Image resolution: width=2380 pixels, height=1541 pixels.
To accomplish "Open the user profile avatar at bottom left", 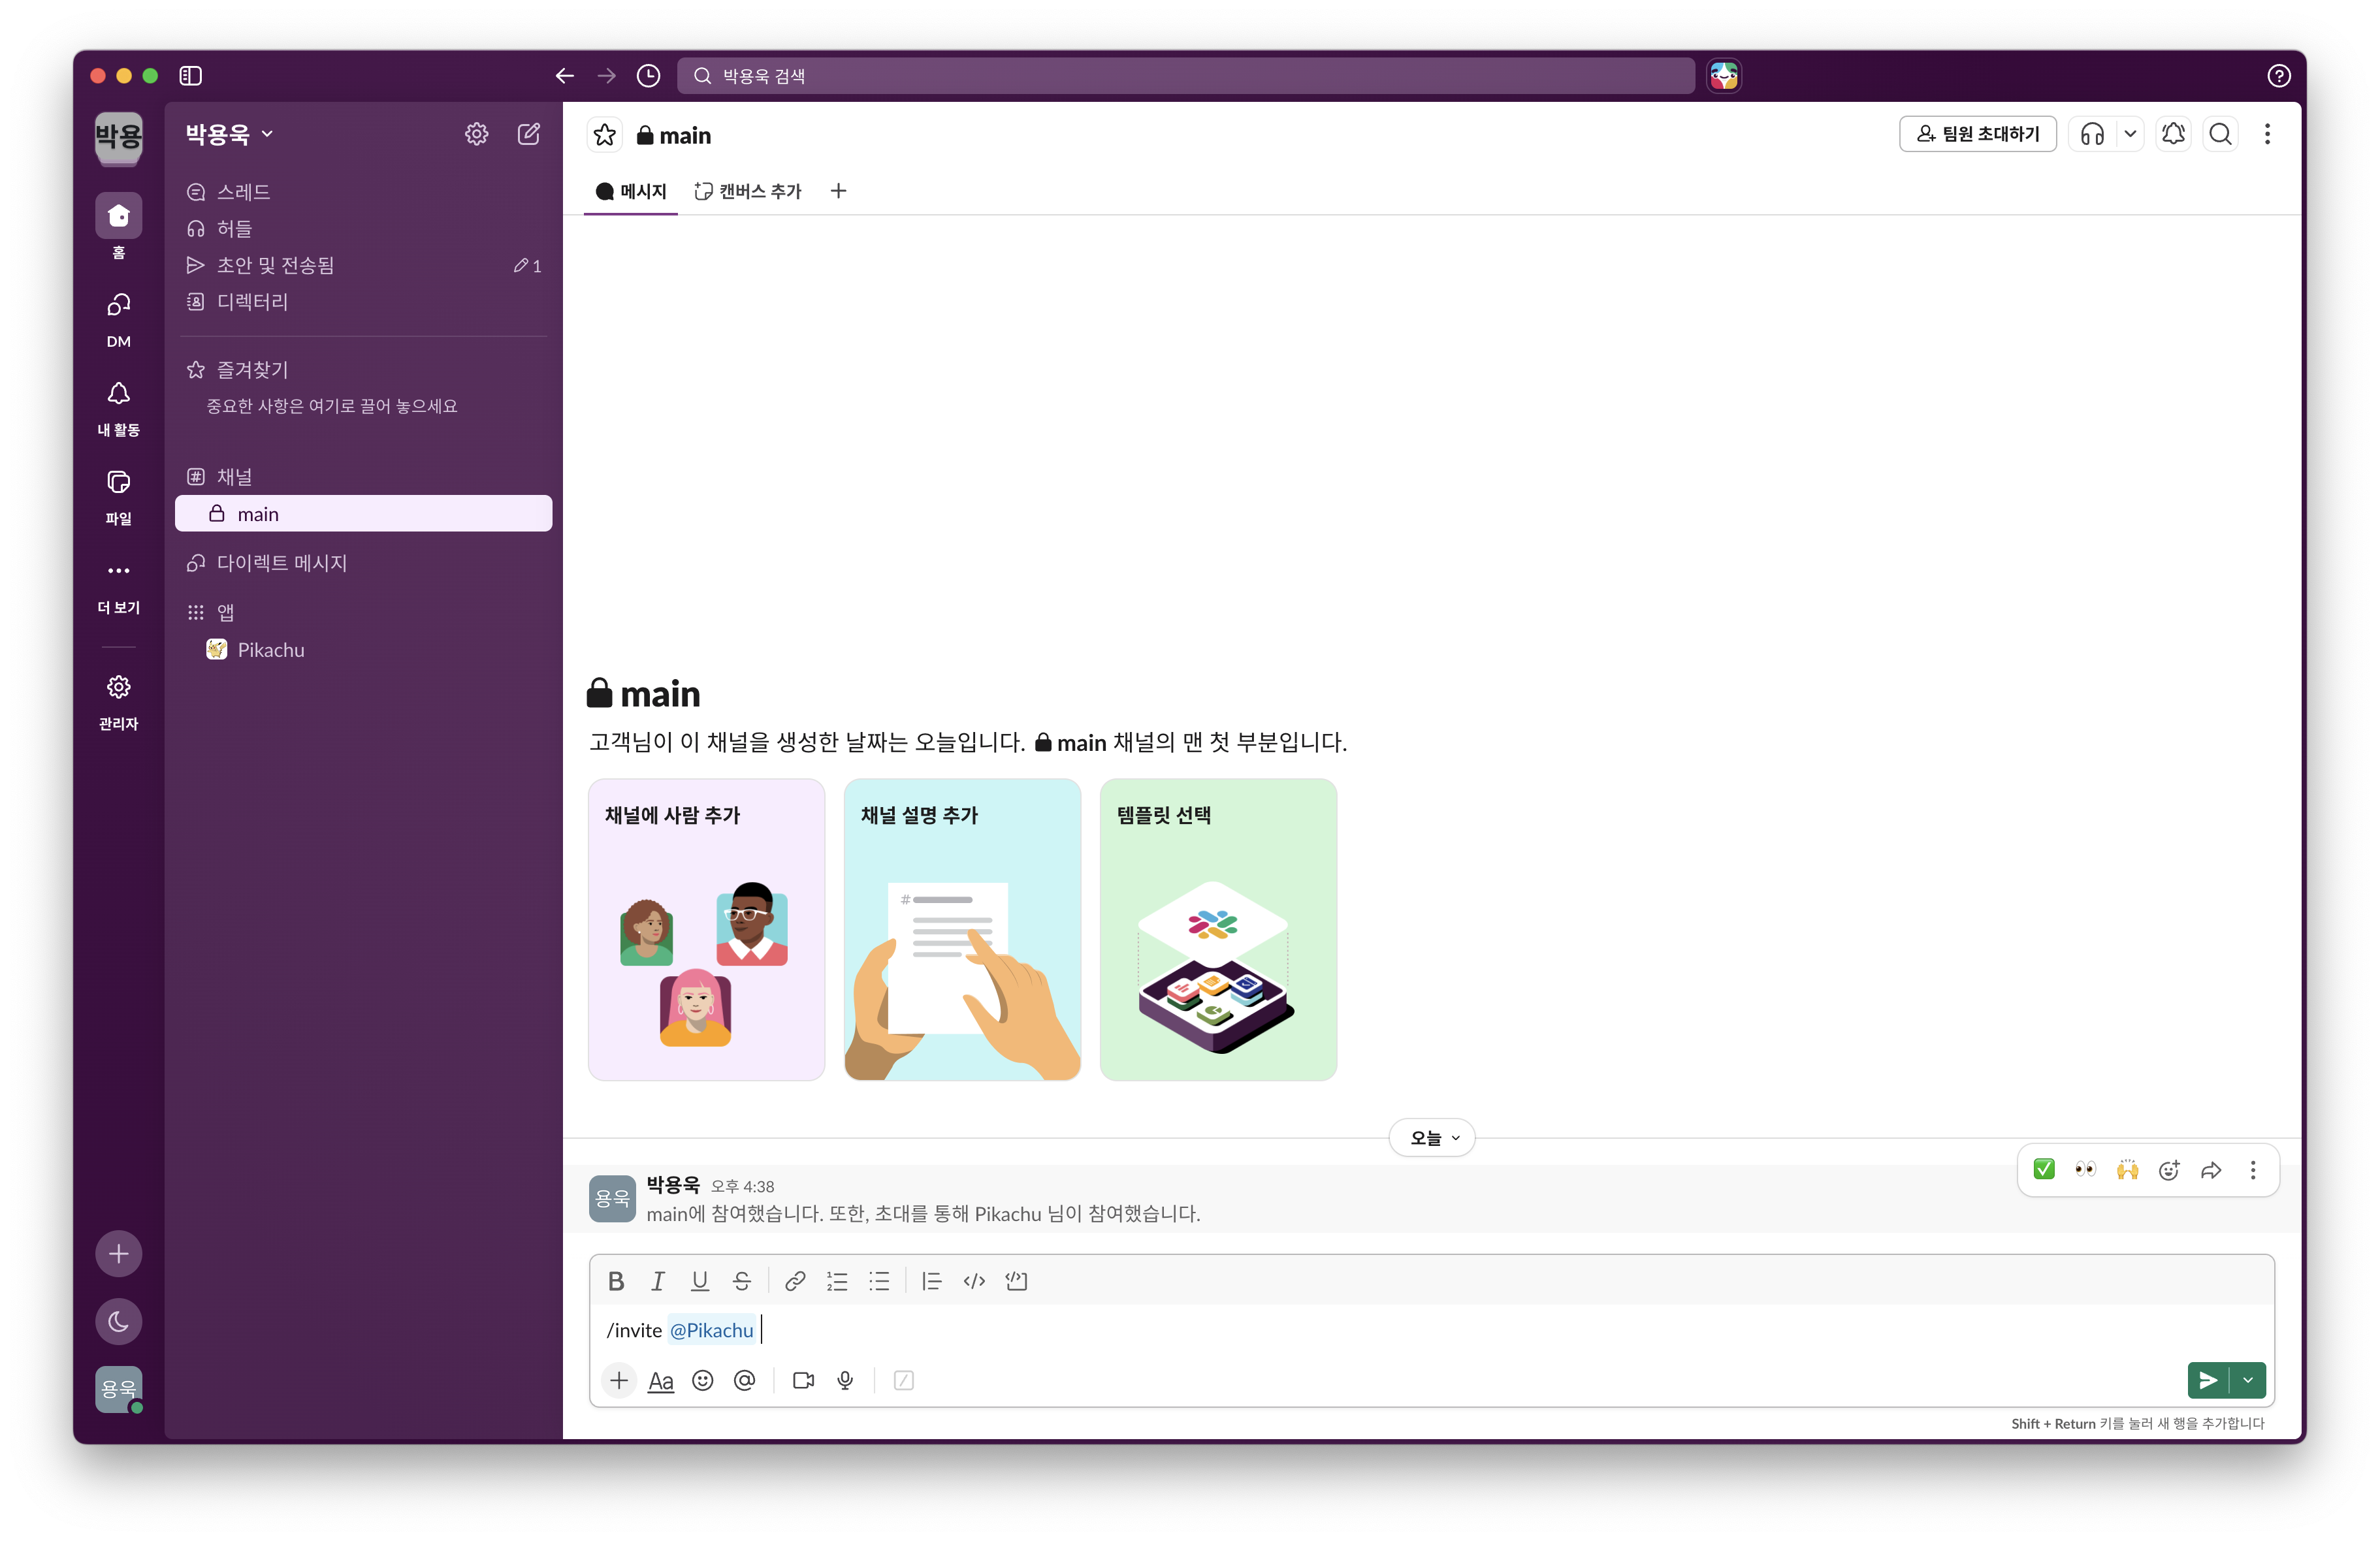I will [x=119, y=1390].
